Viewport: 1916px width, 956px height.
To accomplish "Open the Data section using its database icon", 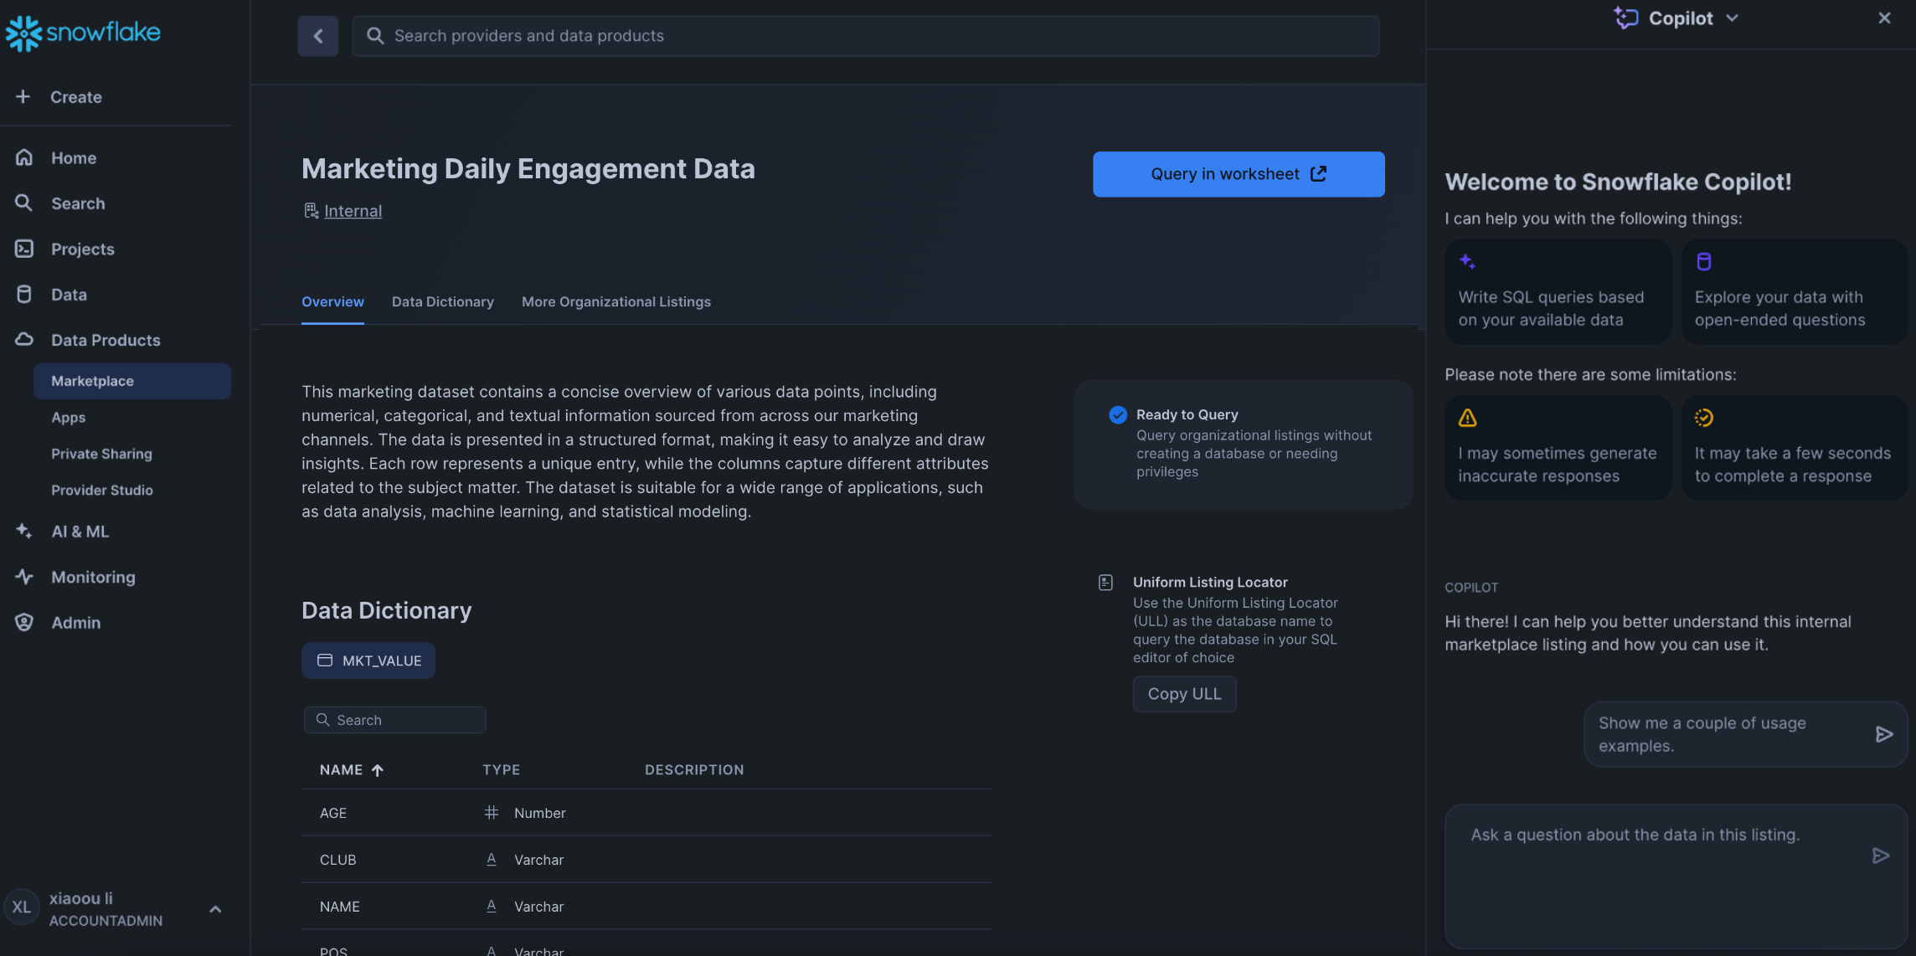I will [23, 294].
